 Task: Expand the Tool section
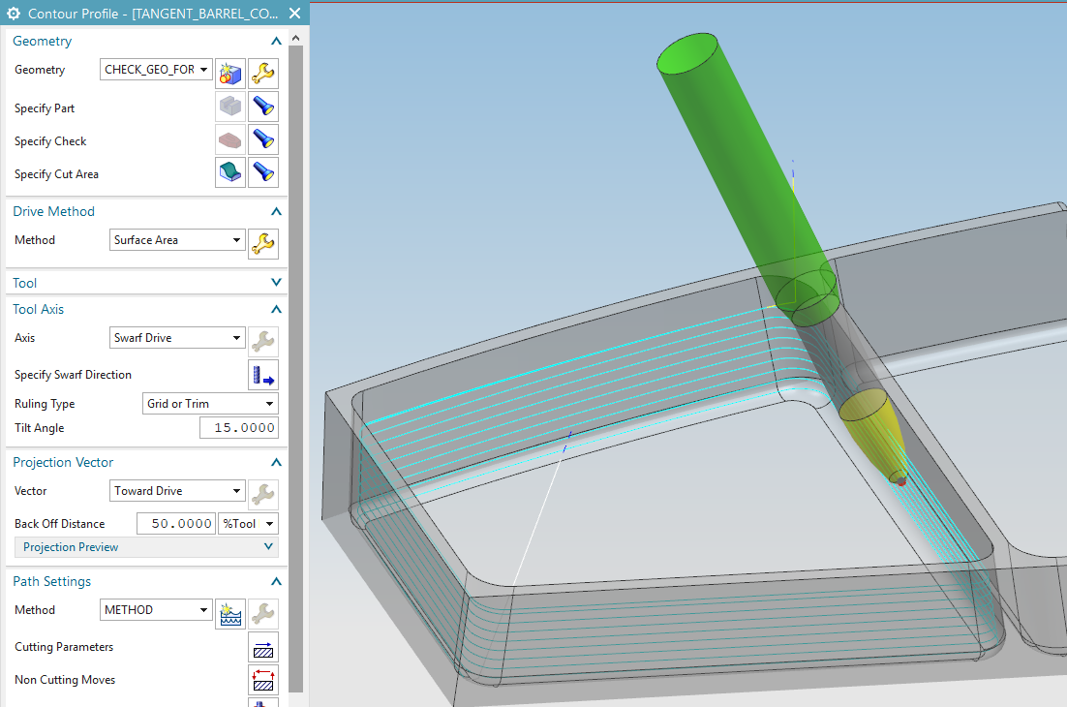(x=276, y=282)
